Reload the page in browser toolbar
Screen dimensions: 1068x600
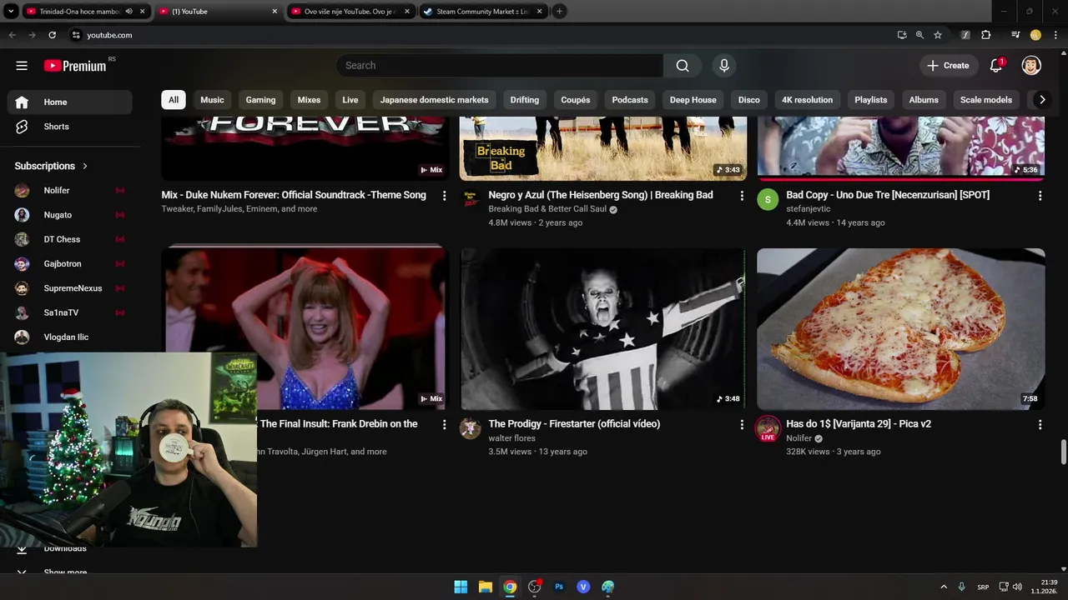(52, 35)
